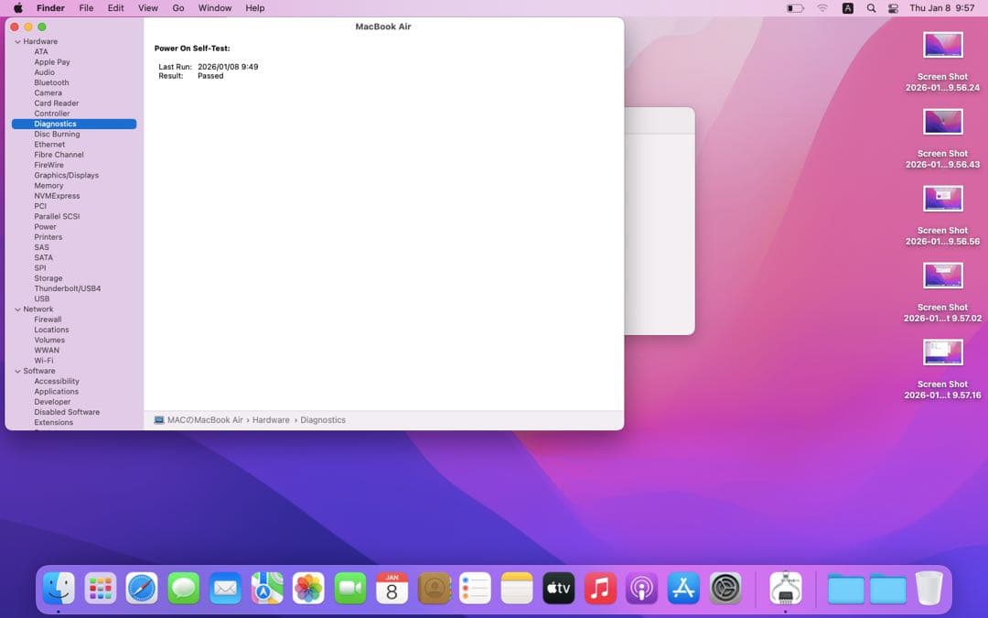Launch the Music app
This screenshot has height=618, width=988.
(x=600, y=589)
